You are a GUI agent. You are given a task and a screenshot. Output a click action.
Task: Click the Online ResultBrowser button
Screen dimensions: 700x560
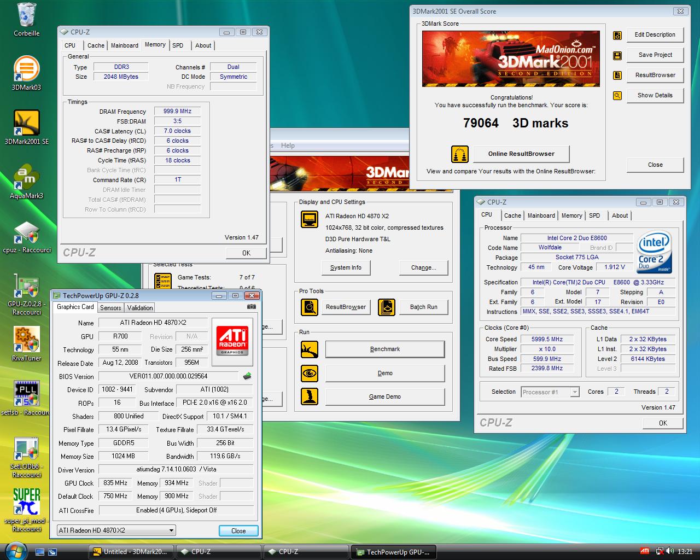click(x=521, y=154)
